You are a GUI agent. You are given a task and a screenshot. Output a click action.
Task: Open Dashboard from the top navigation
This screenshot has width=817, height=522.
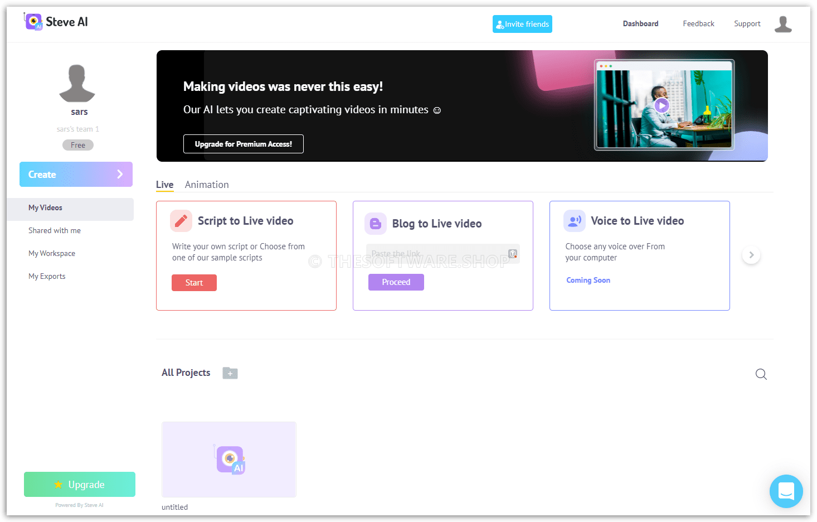641,23
